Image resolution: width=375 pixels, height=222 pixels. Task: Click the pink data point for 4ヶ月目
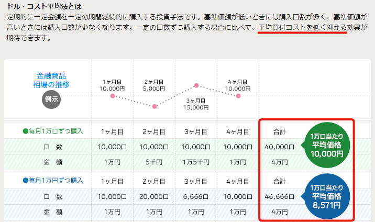coord(238,96)
